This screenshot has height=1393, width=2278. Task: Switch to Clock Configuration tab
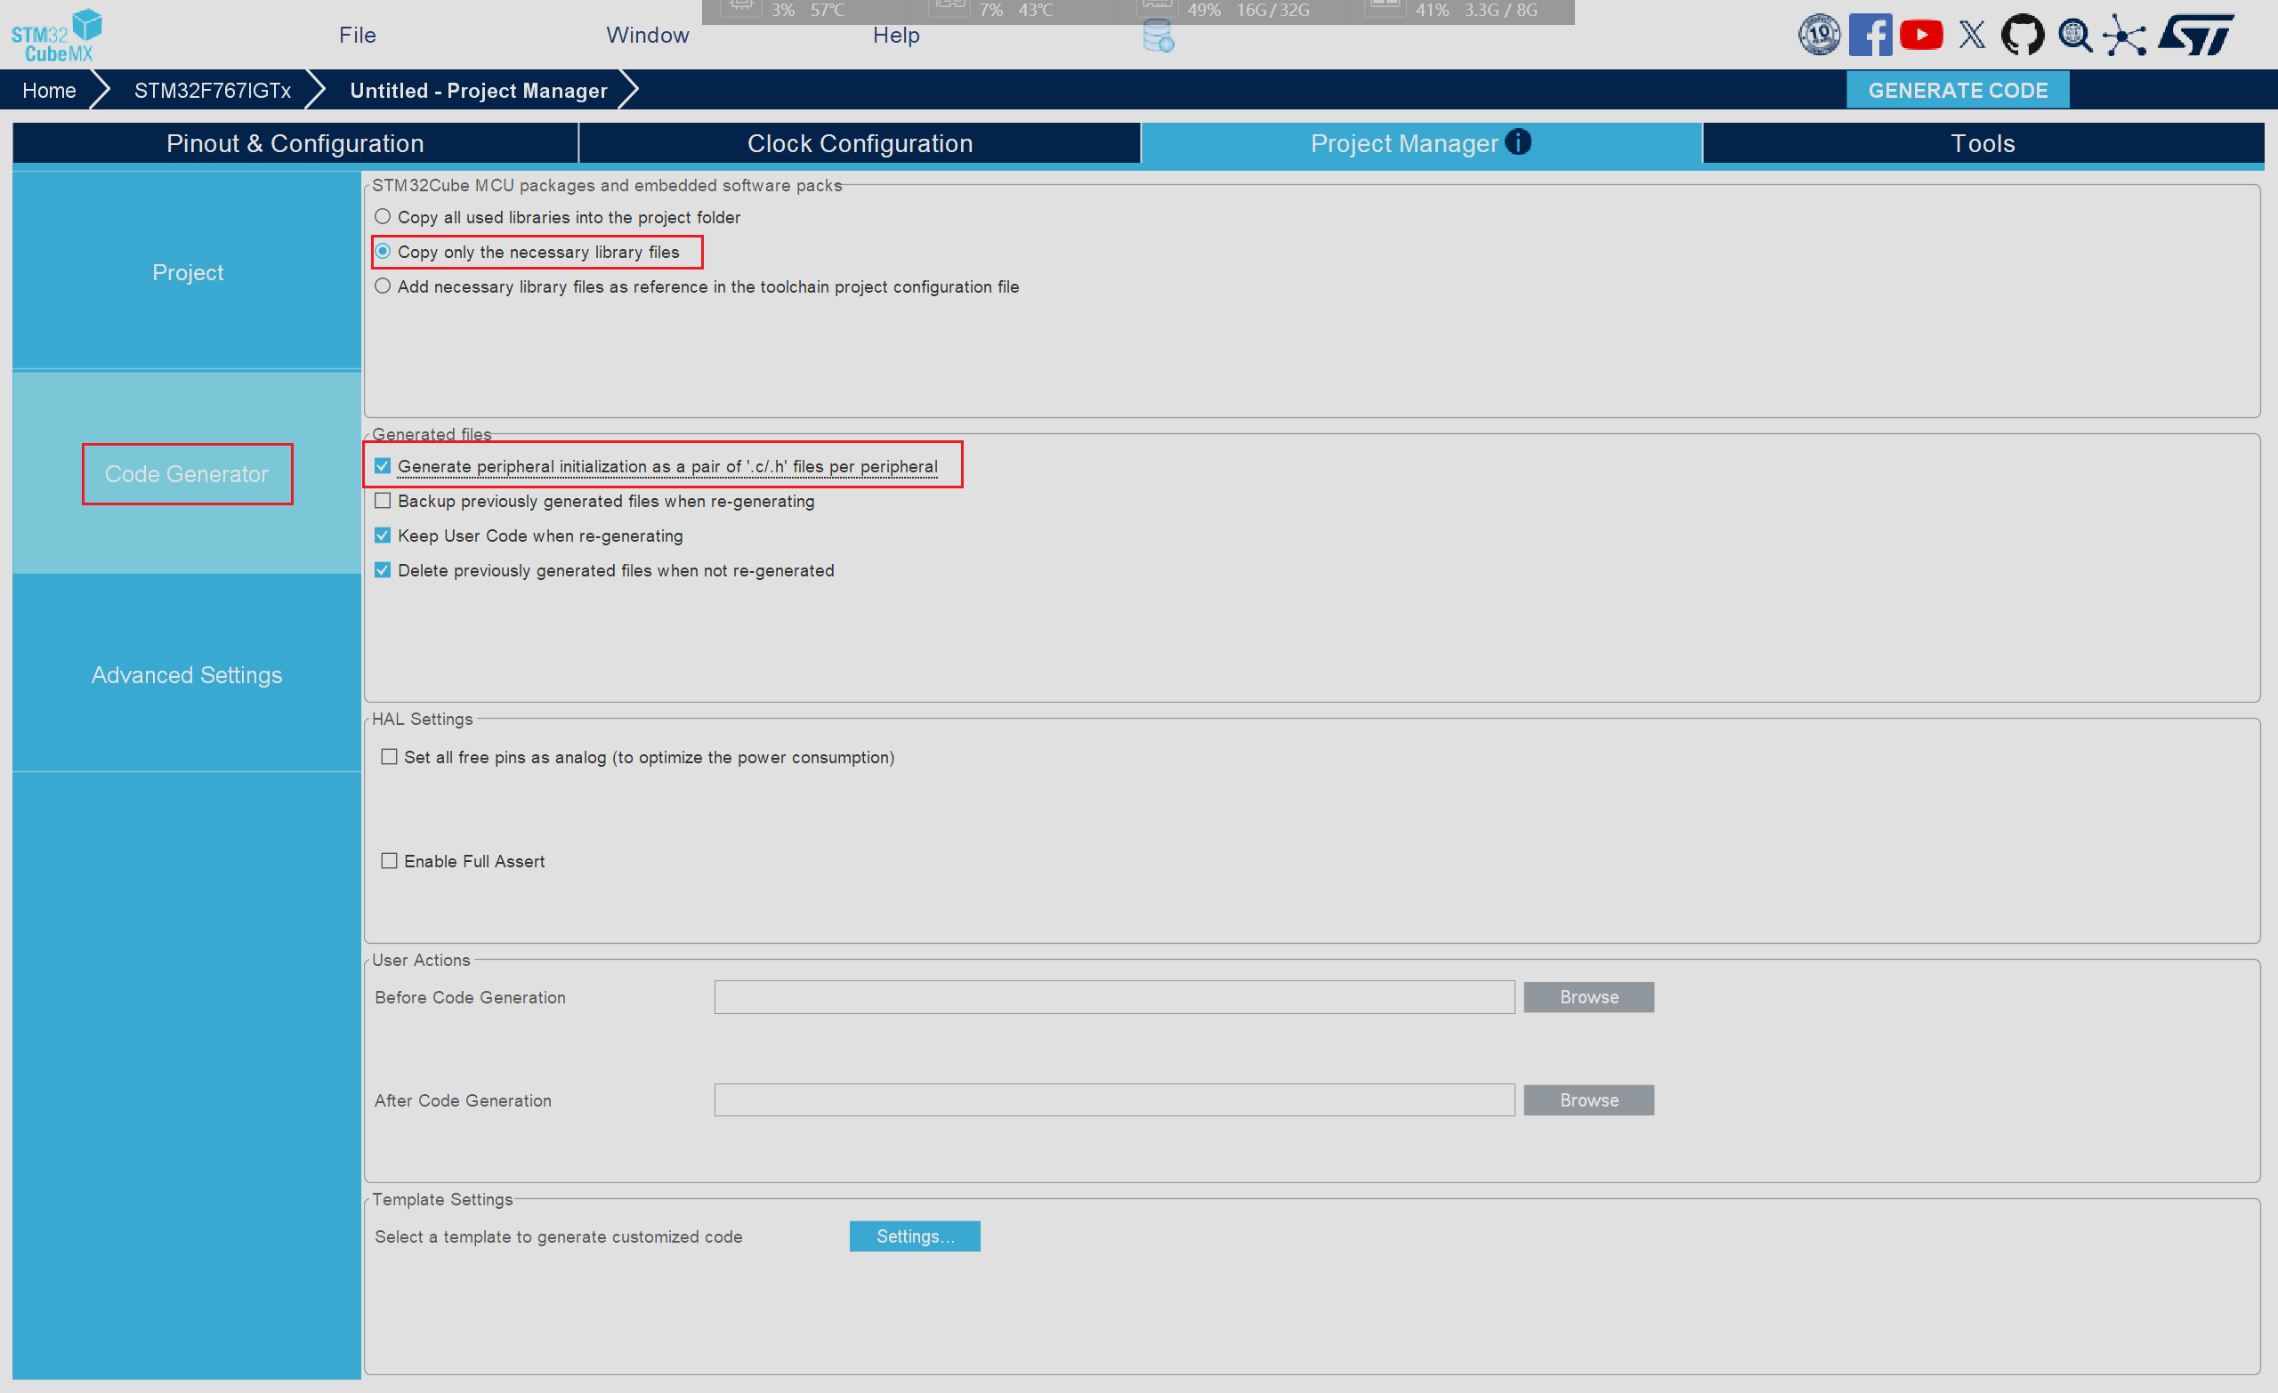(x=859, y=143)
